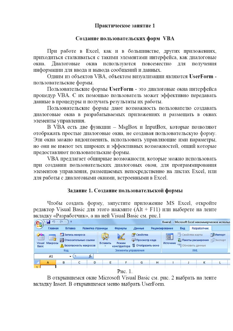Click Save icon in quick access toolbar

(48, 222)
